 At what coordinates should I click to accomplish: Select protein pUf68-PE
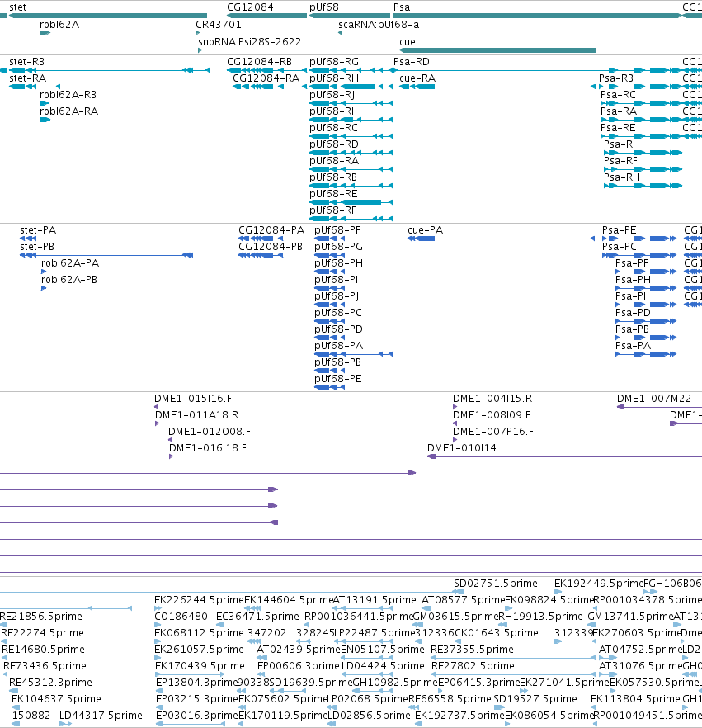329,387
